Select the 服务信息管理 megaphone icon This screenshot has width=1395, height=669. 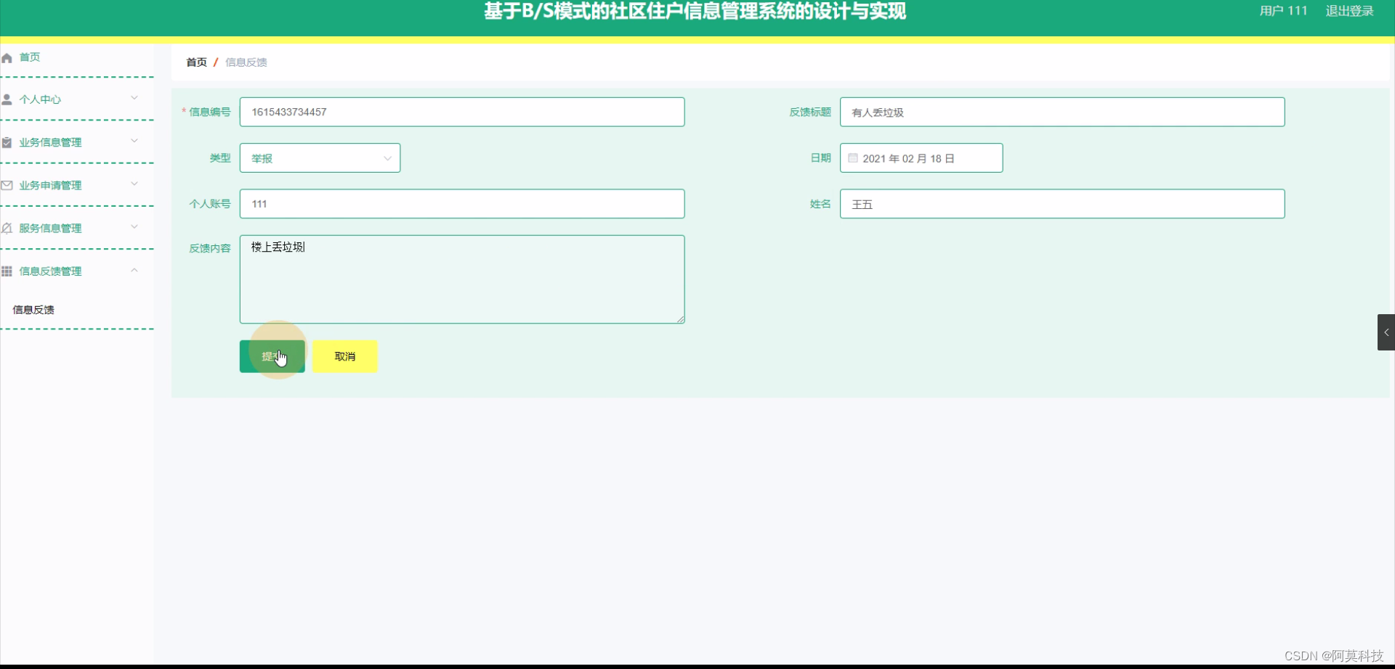(x=7, y=228)
